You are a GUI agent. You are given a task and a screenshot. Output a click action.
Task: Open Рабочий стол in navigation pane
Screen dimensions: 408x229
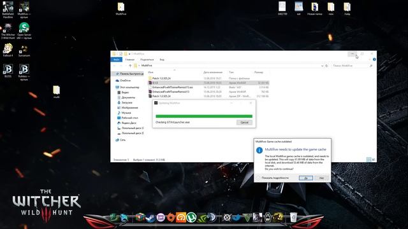tap(127, 118)
